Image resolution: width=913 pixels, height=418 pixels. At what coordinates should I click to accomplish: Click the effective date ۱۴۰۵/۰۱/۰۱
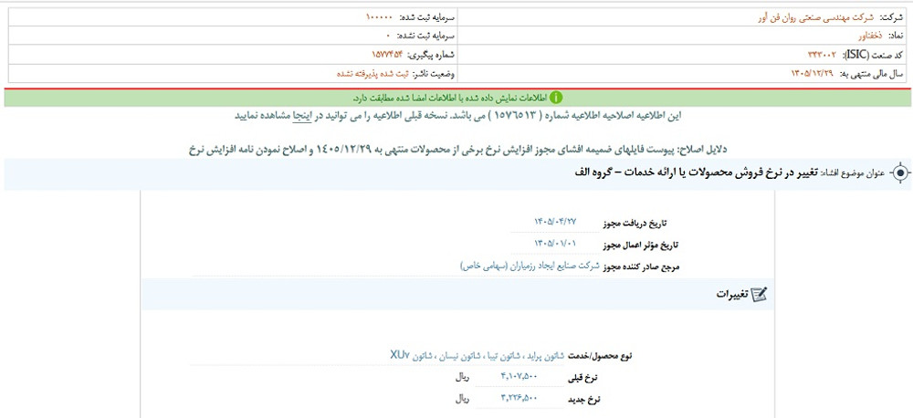(x=555, y=244)
